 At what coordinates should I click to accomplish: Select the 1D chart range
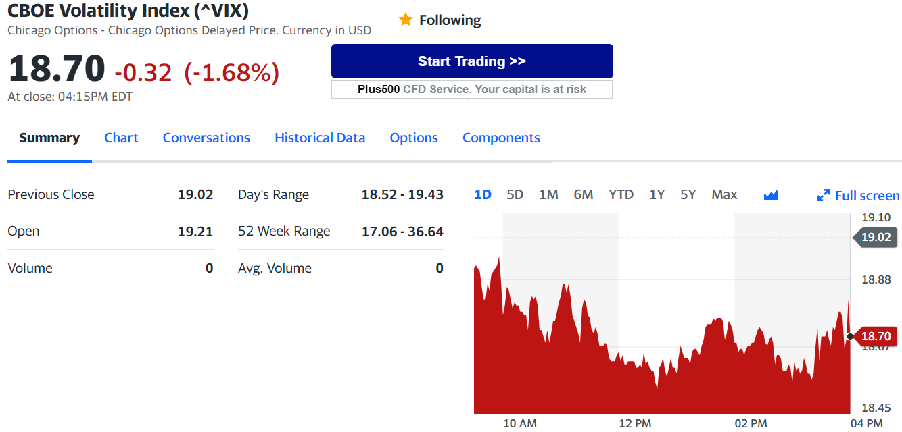[483, 194]
